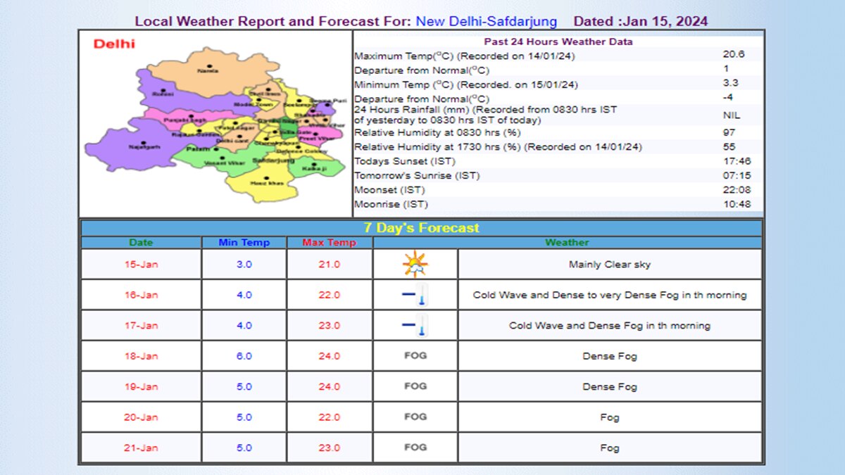Select the FOG symbol in the 19-Jan row
This screenshot has width=845, height=475.
[415, 386]
